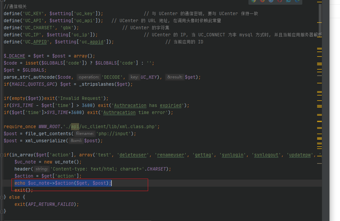Click 'deleteuser' in the action array

[133, 155]
